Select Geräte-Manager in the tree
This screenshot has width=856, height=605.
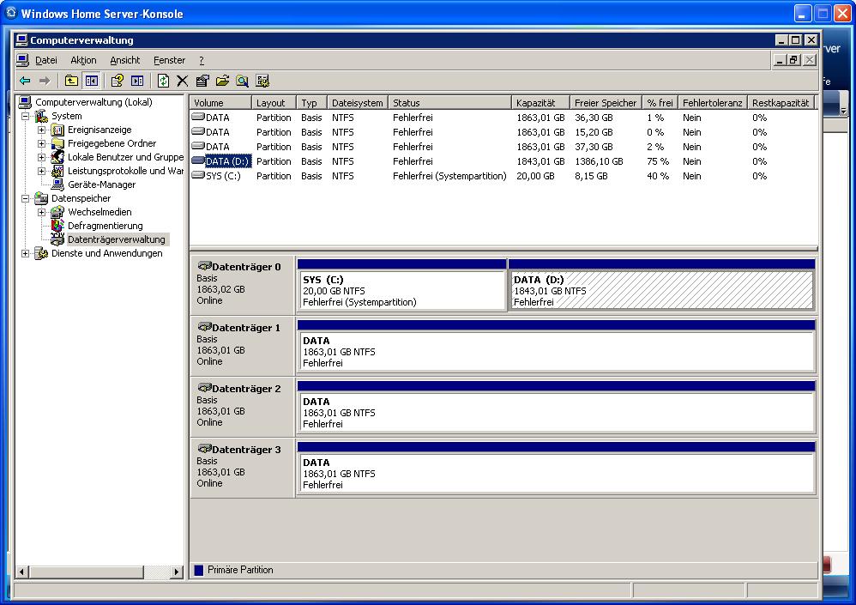click(x=101, y=185)
